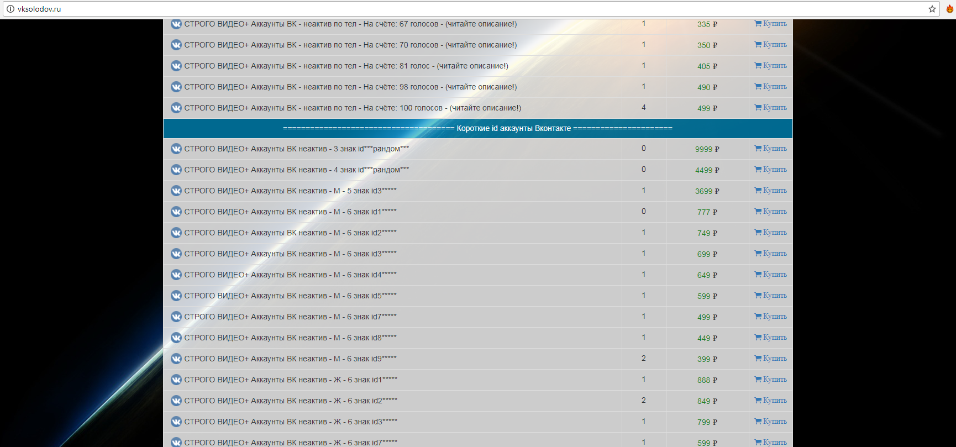Click Купить for the М 6 знак id1 account
The width and height of the screenshot is (956, 447).
770,212
